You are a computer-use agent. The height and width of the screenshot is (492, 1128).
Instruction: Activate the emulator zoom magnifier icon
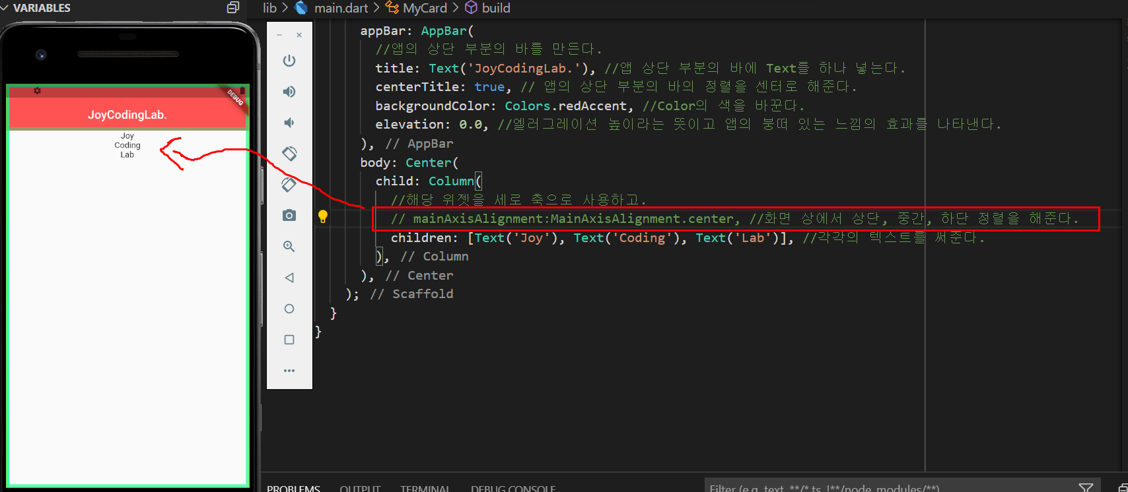point(289,247)
